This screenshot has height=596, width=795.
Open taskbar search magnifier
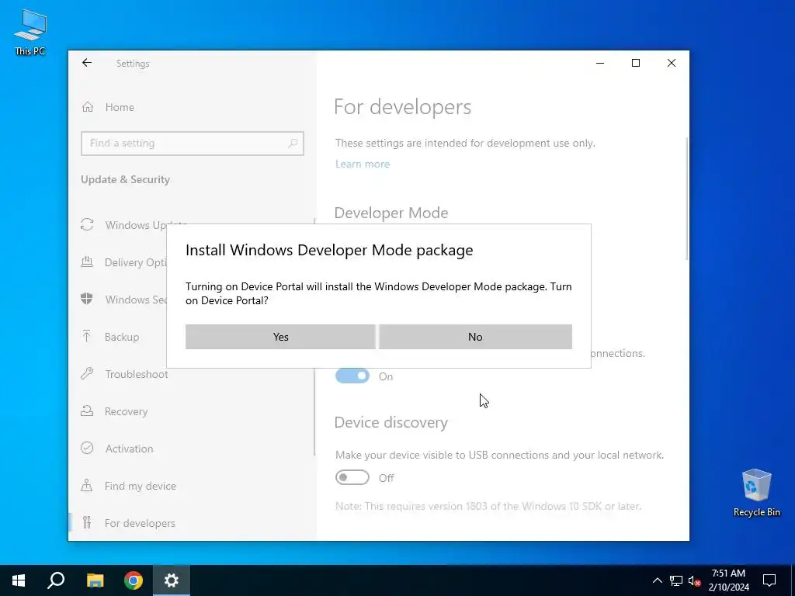click(x=56, y=580)
